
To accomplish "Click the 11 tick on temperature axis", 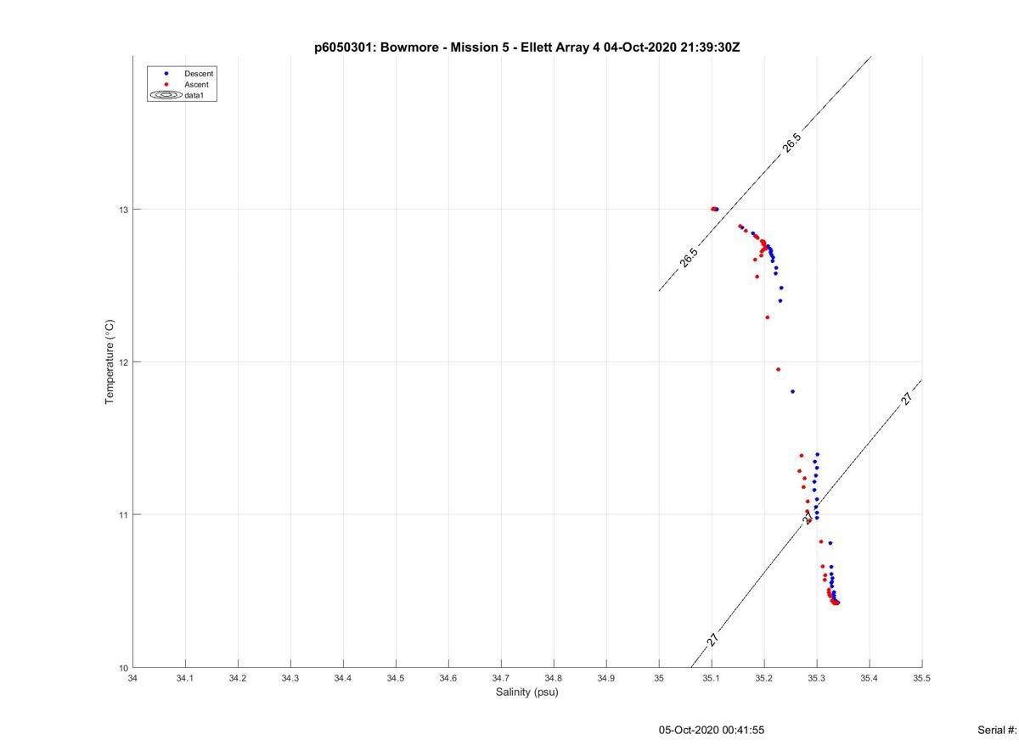I will coord(123,515).
